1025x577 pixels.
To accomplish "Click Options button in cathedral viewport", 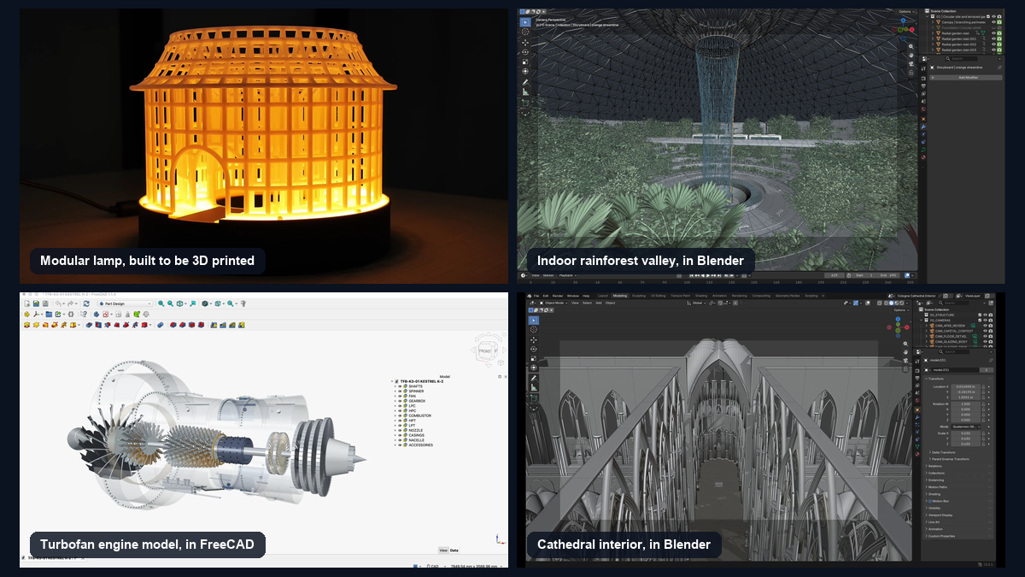I will pyautogui.click(x=901, y=310).
